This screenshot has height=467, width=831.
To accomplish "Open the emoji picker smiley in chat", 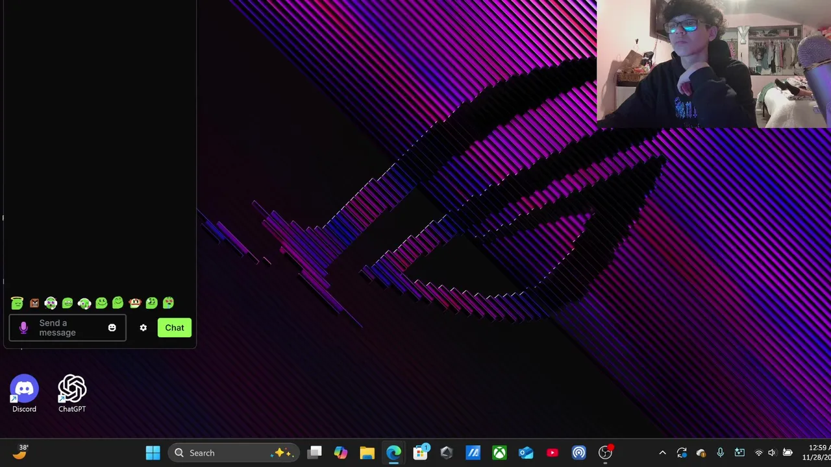I will (112, 328).
